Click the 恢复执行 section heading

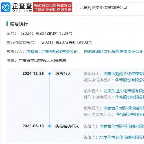[19, 24]
